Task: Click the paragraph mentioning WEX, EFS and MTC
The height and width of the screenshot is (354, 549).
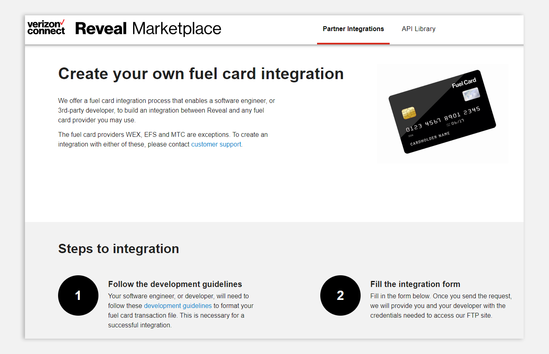Action: [x=163, y=139]
